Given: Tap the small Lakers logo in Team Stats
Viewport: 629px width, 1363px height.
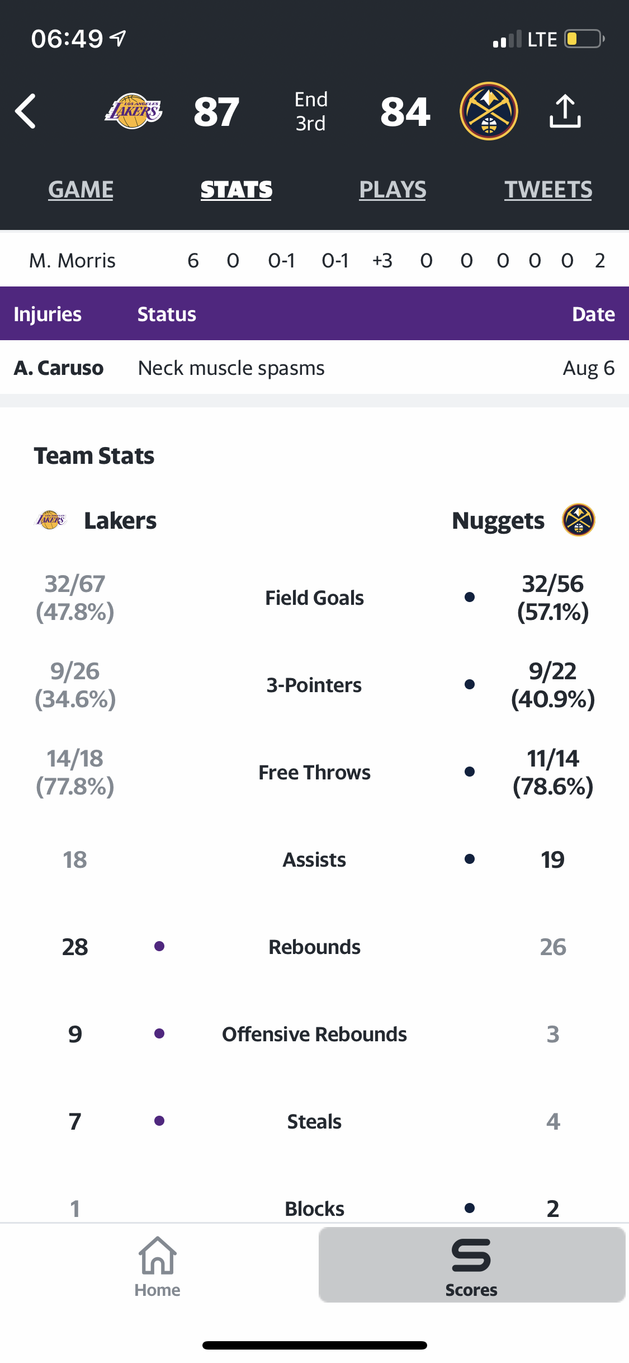Looking at the screenshot, I should (50, 520).
